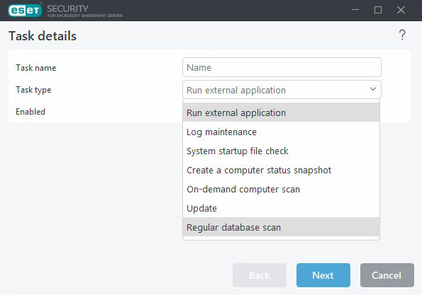Click the Next button

coord(323,275)
